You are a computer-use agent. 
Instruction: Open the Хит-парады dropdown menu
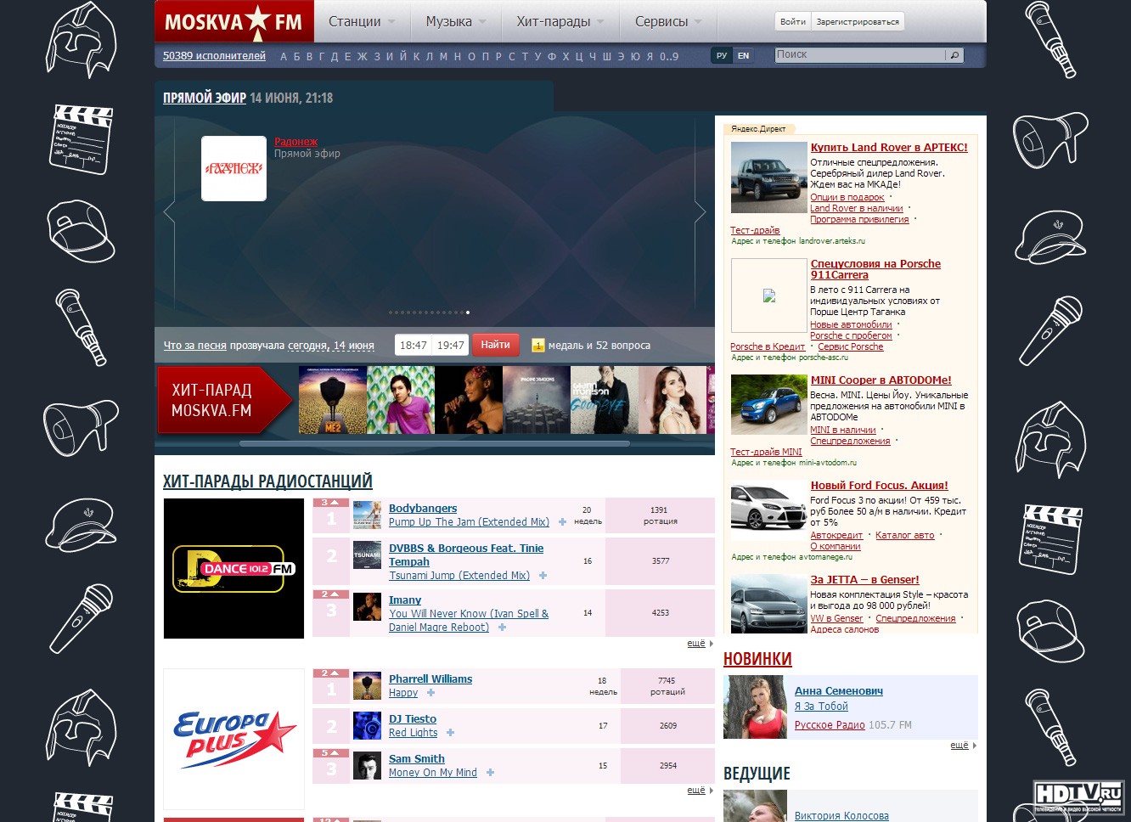(x=560, y=21)
